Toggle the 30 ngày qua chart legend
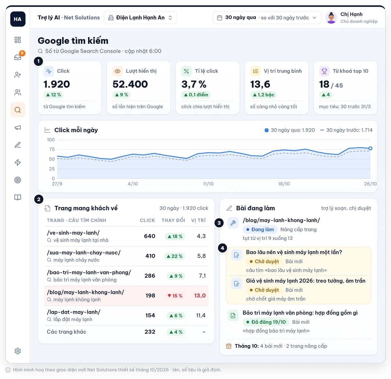Viewport: 391px width, 379px height. (x=290, y=130)
